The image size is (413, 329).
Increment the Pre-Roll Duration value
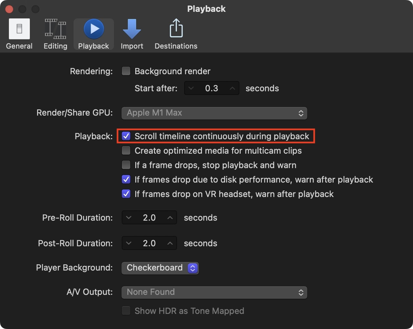[170, 217]
